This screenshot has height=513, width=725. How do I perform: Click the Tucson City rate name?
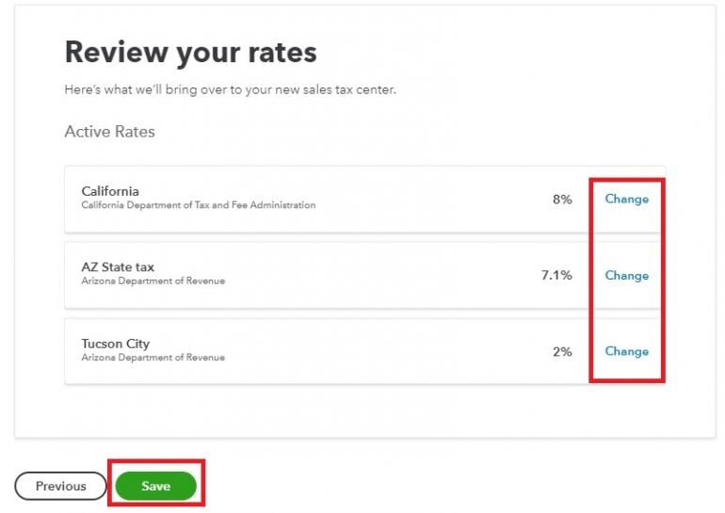click(x=115, y=344)
